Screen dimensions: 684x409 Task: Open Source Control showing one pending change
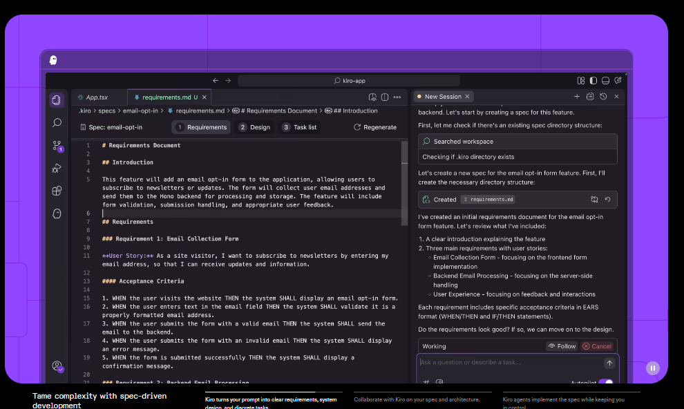[57, 146]
